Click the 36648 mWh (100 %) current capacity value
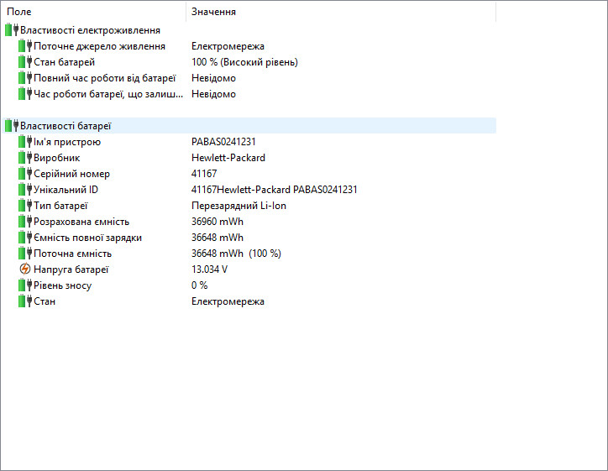The width and height of the screenshot is (608, 471). click(236, 254)
